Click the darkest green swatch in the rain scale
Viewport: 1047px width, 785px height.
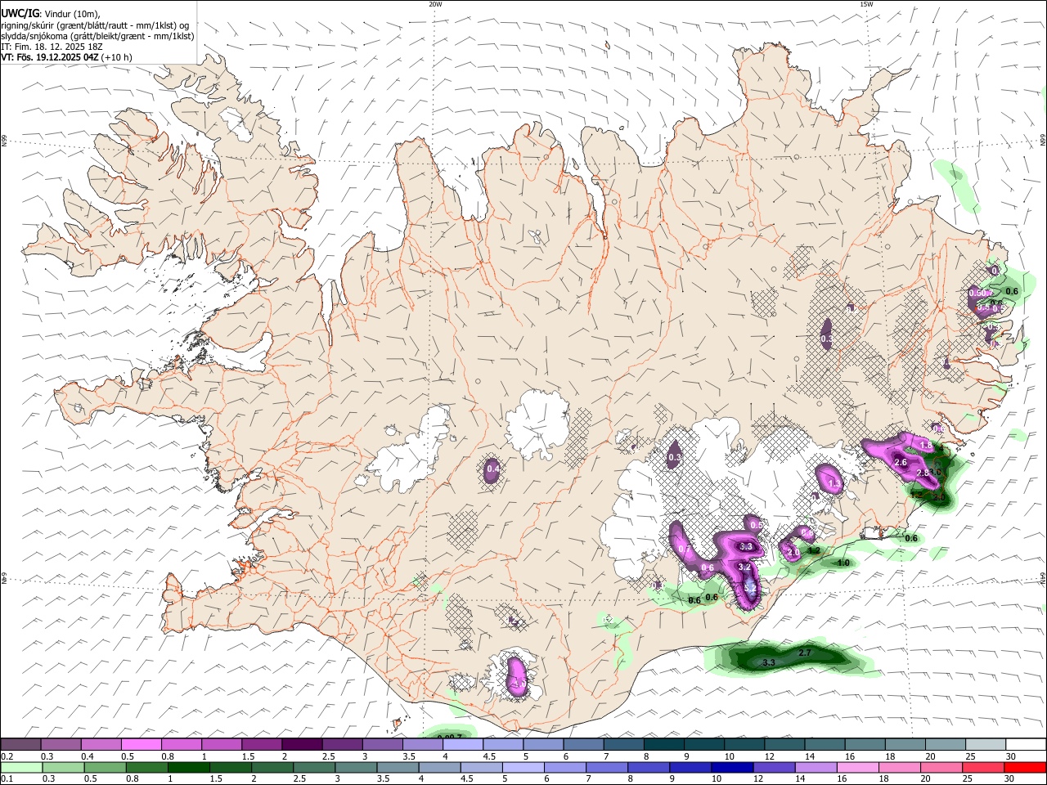188,767
